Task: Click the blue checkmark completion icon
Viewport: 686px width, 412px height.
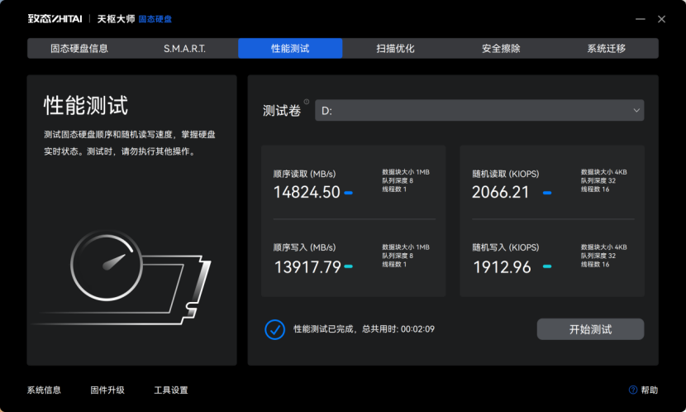Action: pyautogui.click(x=274, y=328)
